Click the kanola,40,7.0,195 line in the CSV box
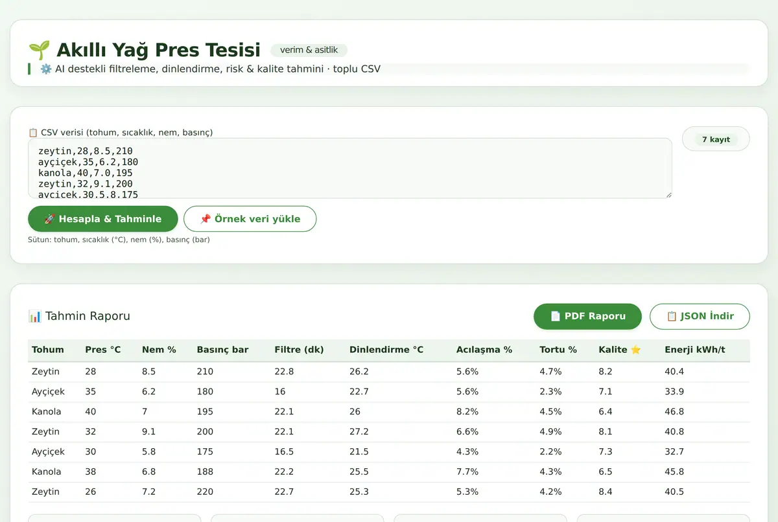Viewport: 778px width, 522px height. coord(86,173)
